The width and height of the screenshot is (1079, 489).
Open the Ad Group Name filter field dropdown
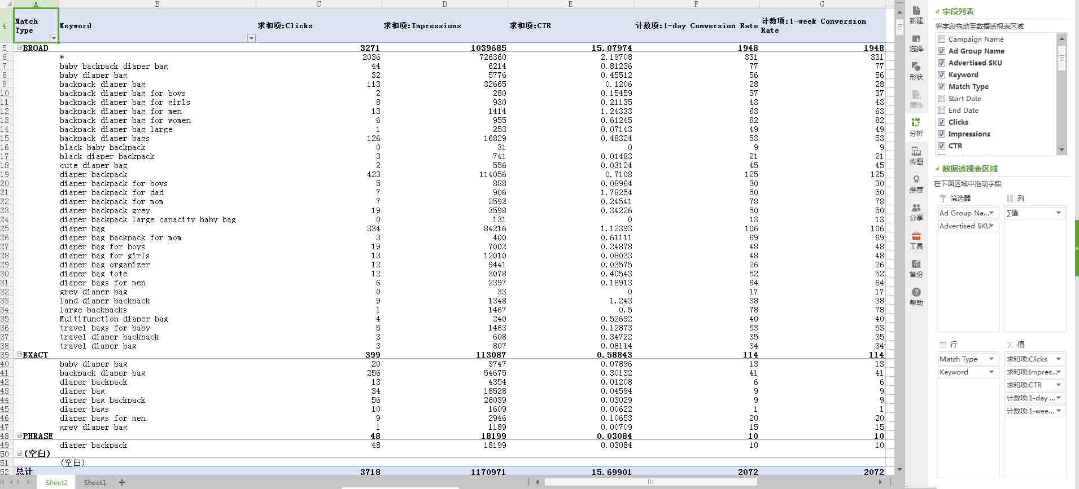(x=991, y=213)
